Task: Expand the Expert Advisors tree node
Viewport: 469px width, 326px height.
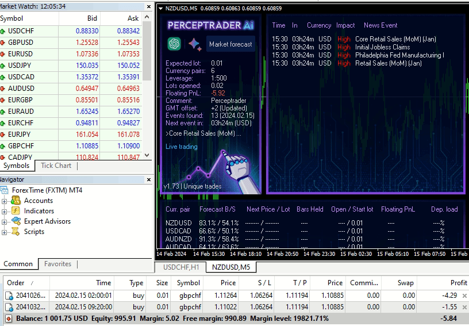Action: point(5,221)
